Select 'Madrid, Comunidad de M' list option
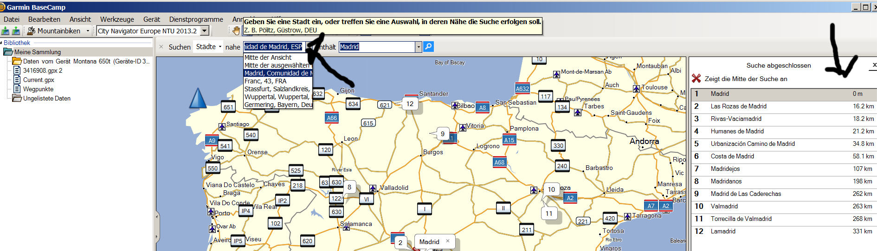Image resolution: width=877 pixels, height=251 pixels. pyautogui.click(x=278, y=73)
